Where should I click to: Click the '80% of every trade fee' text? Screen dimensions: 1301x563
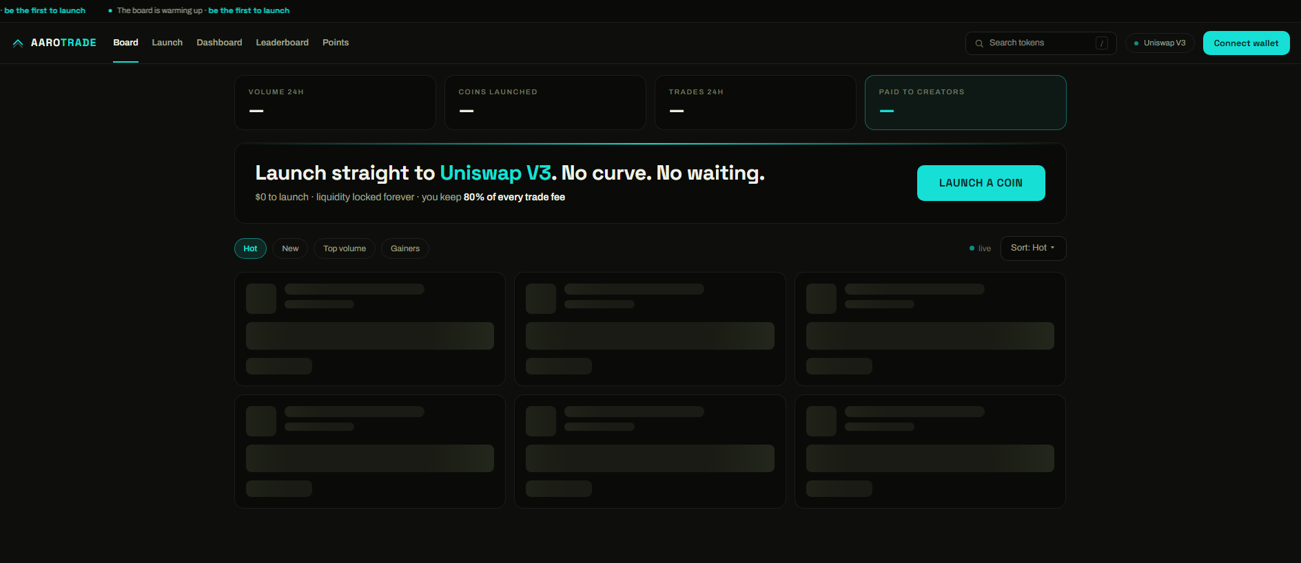514,197
